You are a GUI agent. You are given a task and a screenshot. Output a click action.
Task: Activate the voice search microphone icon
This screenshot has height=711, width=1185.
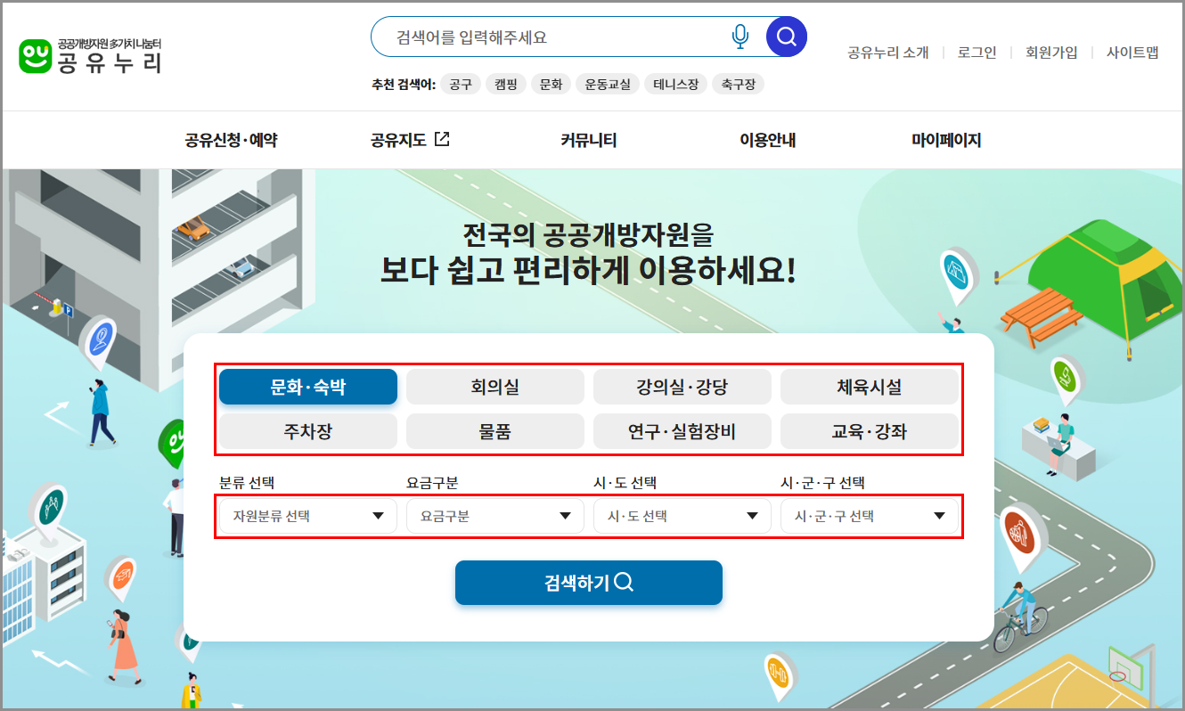(739, 36)
